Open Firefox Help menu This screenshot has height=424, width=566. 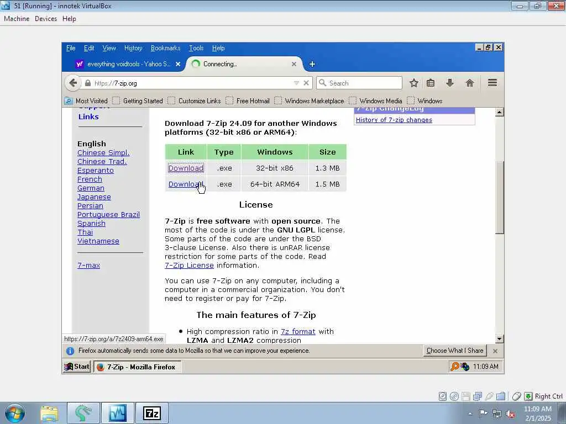218,48
